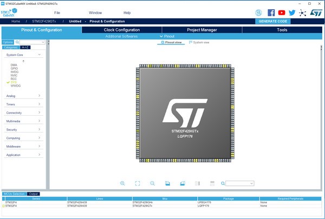Click the Home breadcrumb link

click(x=16, y=21)
